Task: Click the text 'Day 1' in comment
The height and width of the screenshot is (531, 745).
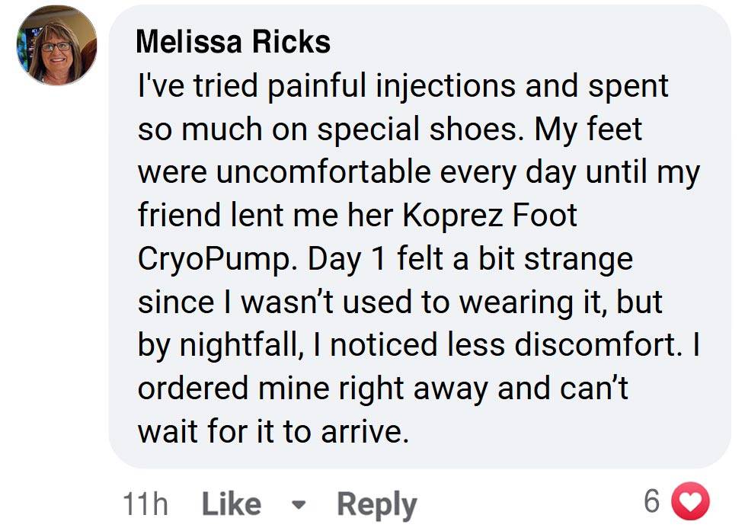Action: [346, 260]
